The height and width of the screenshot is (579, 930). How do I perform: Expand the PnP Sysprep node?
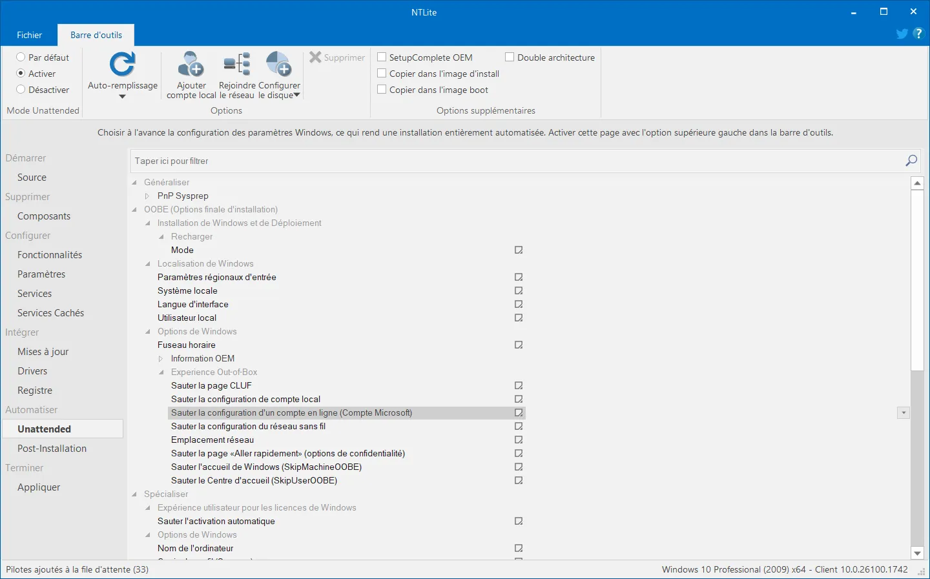pyautogui.click(x=148, y=196)
